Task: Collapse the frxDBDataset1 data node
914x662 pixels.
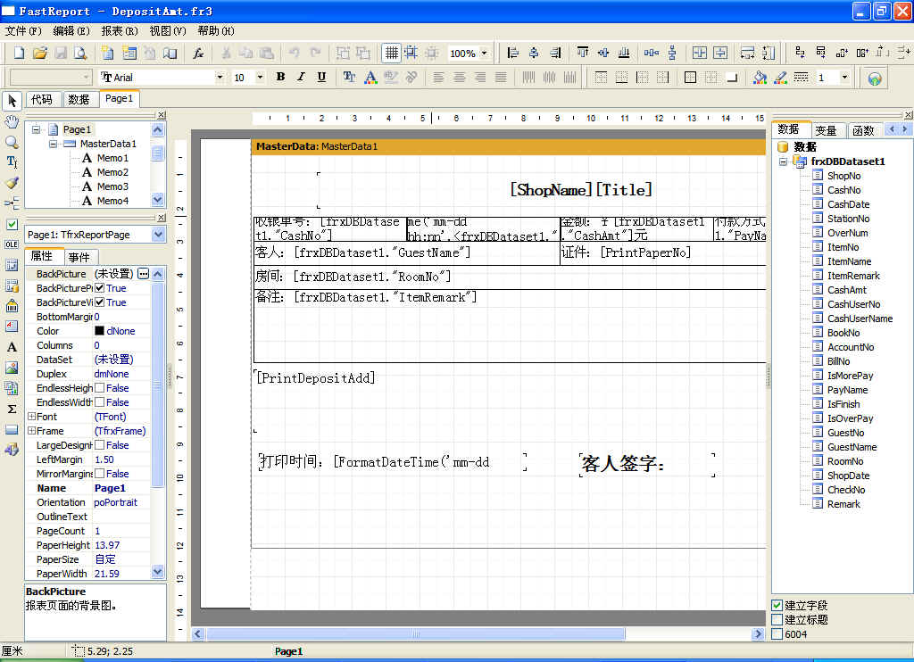Action: coord(784,161)
